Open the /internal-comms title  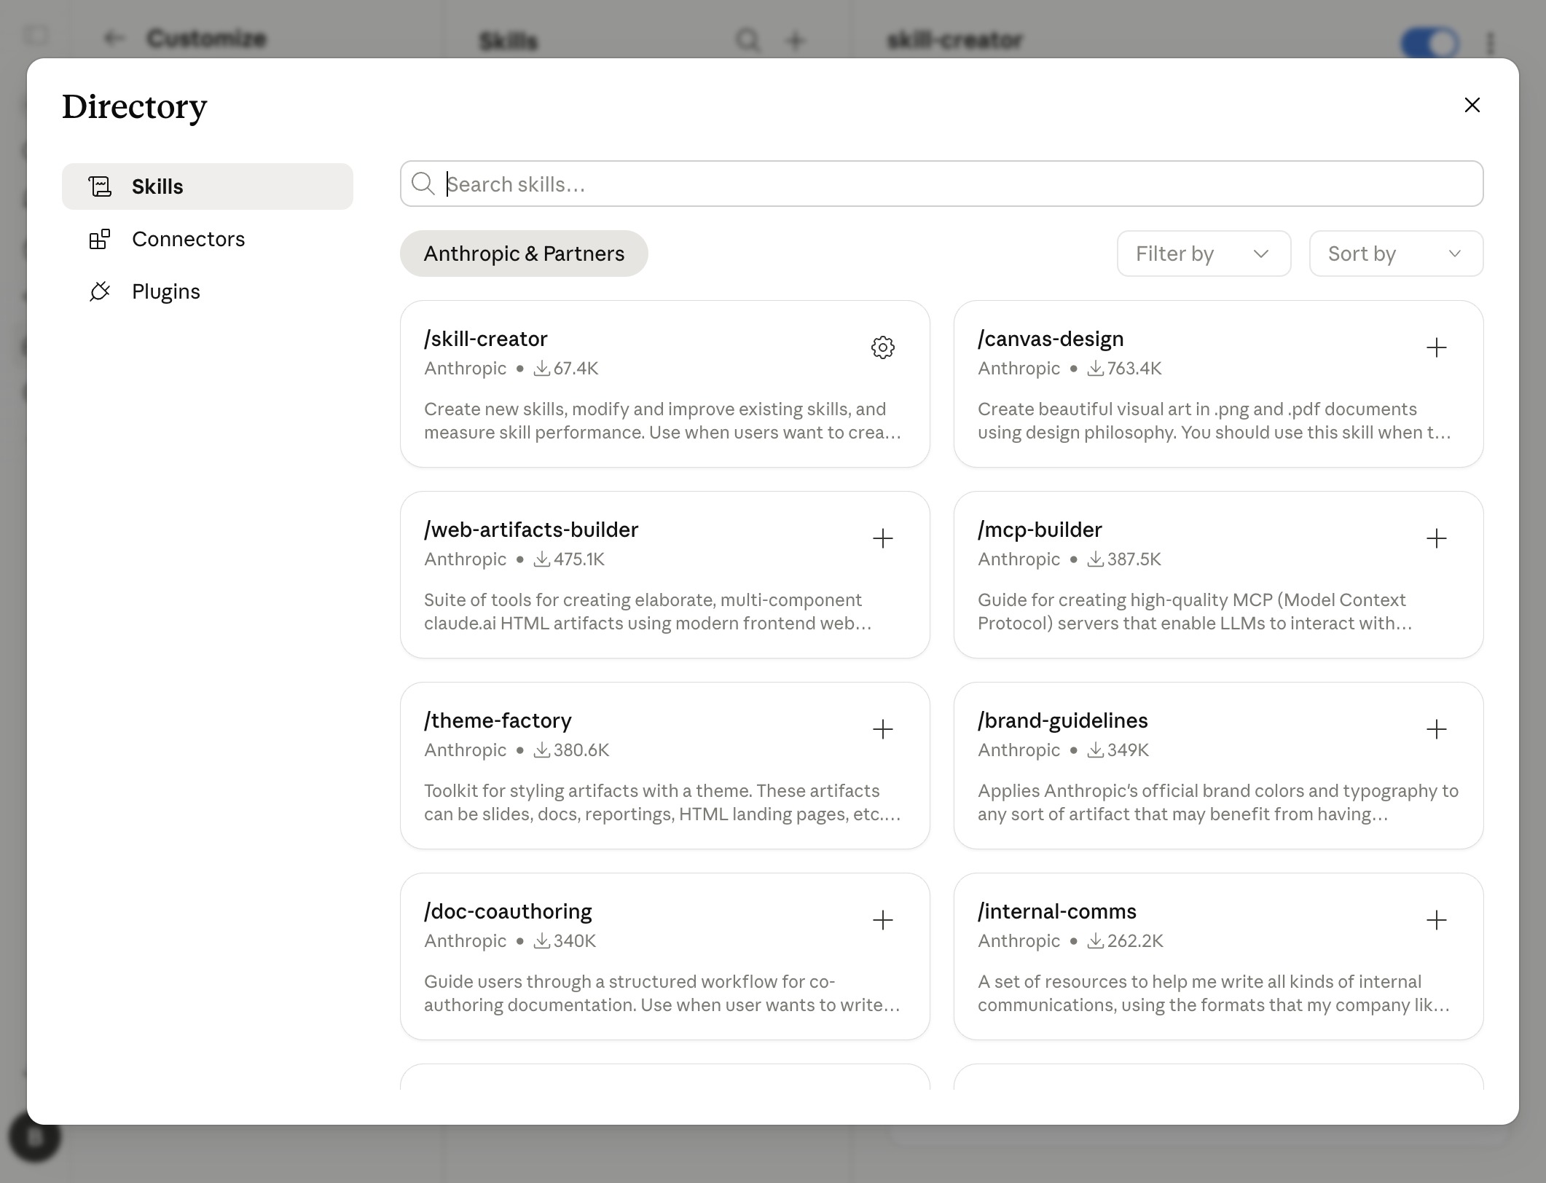(1057, 911)
